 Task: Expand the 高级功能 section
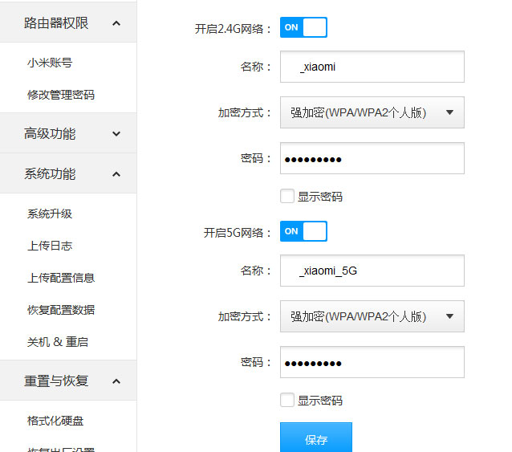click(x=68, y=133)
